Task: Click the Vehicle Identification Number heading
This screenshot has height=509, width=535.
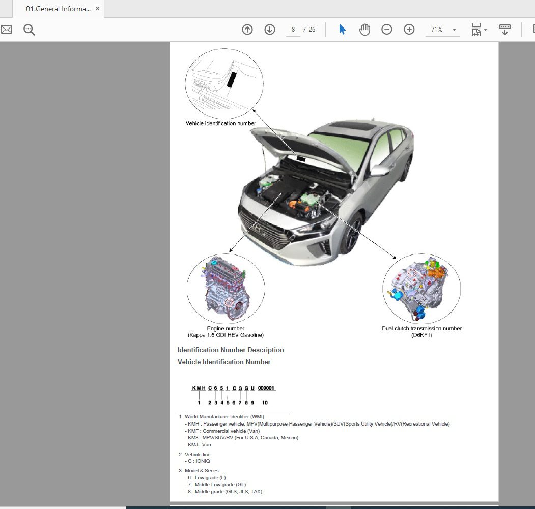Action: click(224, 362)
